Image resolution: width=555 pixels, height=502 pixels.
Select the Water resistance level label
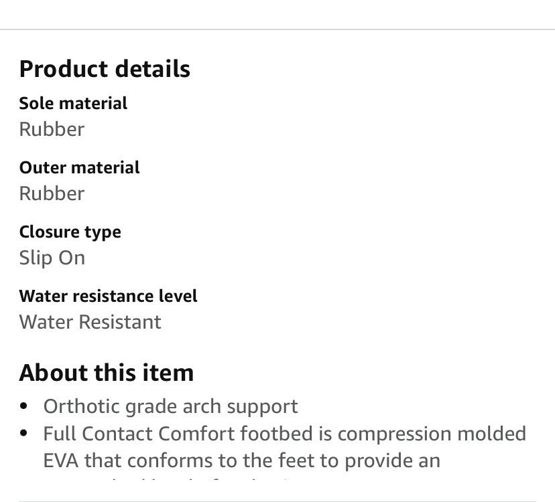[109, 296]
